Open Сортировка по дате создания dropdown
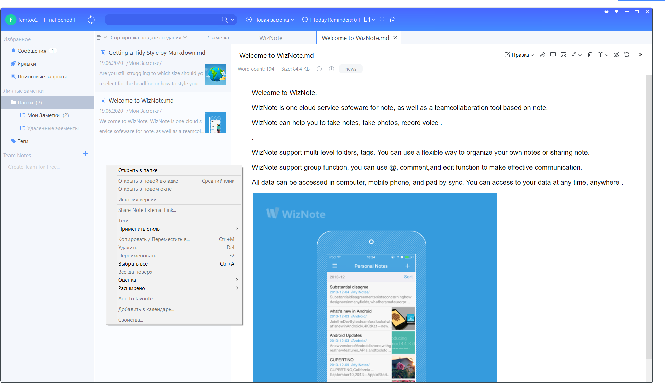This screenshot has width=665, height=383. coord(148,37)
